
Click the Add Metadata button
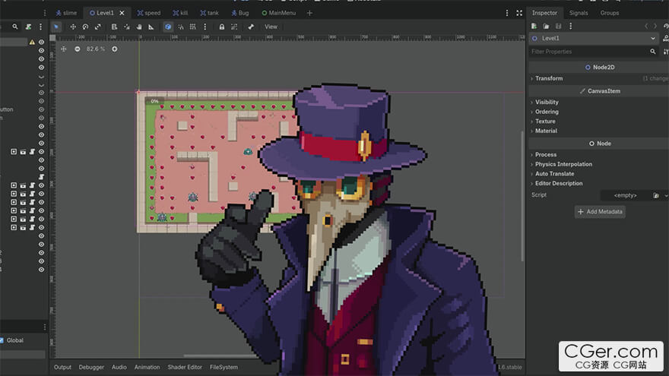coord(600,212)
